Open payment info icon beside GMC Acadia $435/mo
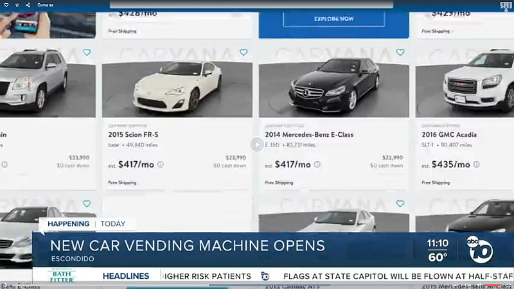The image size is (514, 289). pos(477,164)
